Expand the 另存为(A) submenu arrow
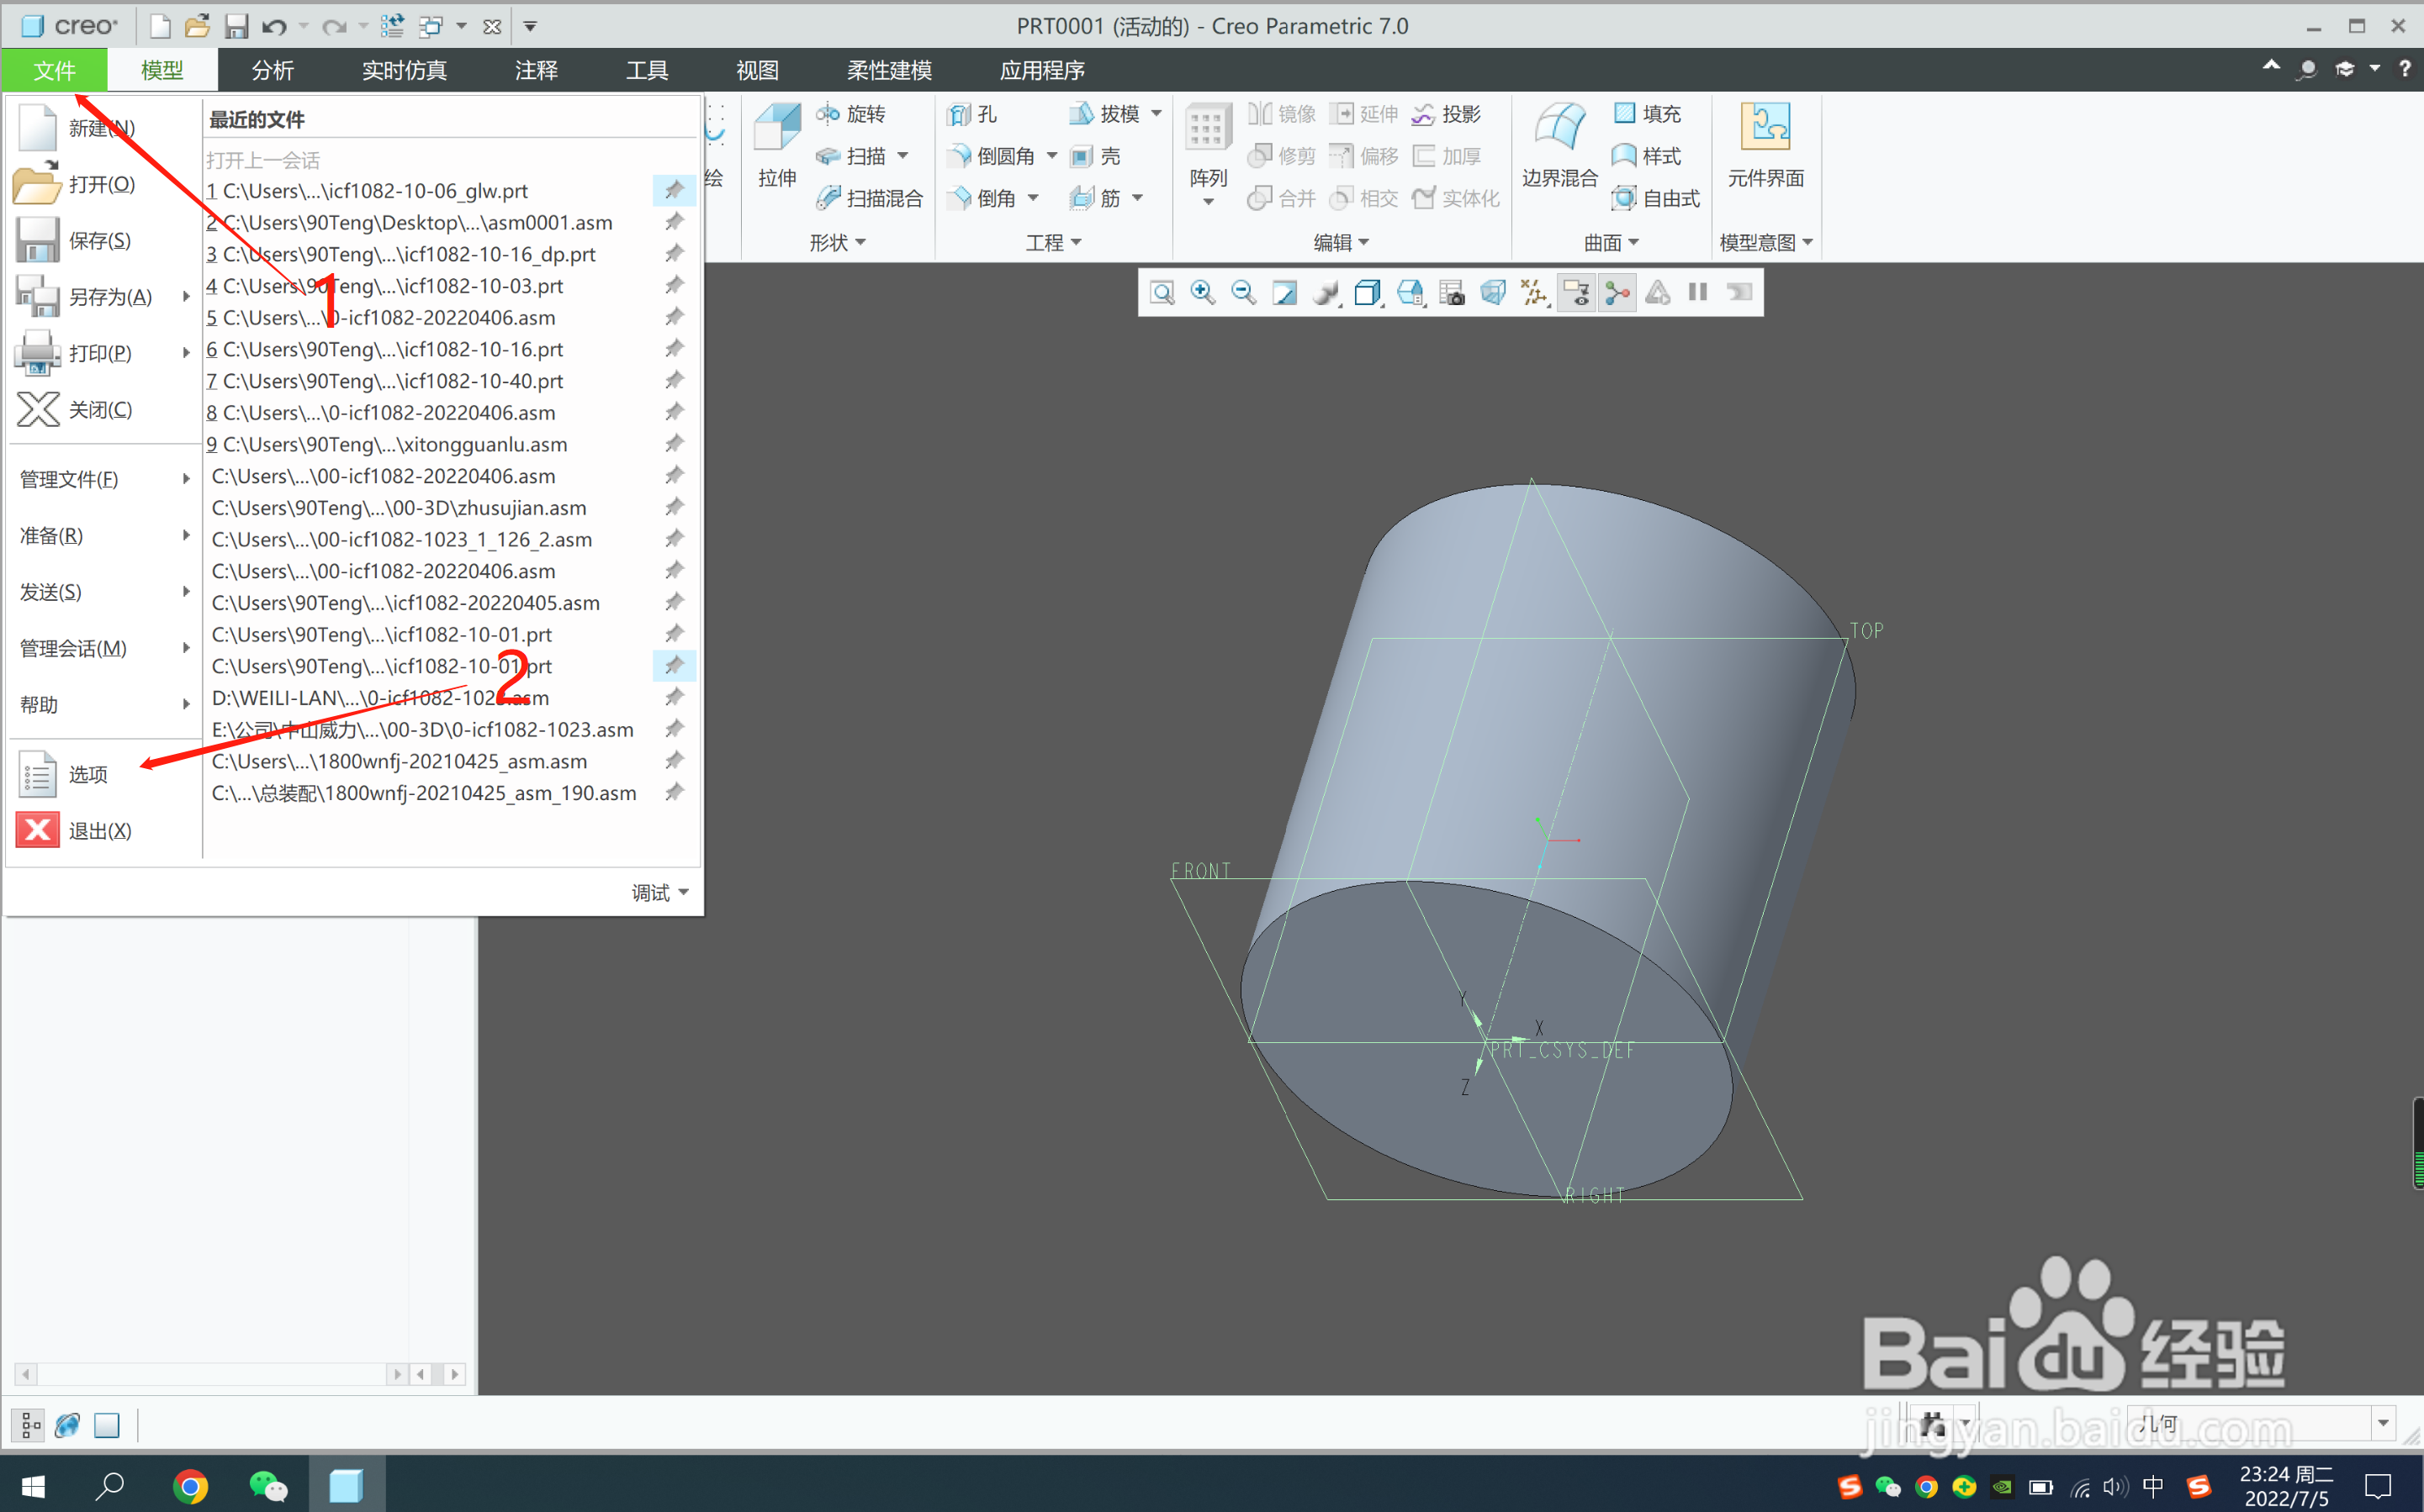2424x1512 pixels. pyautogui.click(x=186, y=296)
